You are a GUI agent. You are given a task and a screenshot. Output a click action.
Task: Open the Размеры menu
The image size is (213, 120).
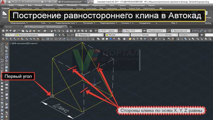[84, 5]
